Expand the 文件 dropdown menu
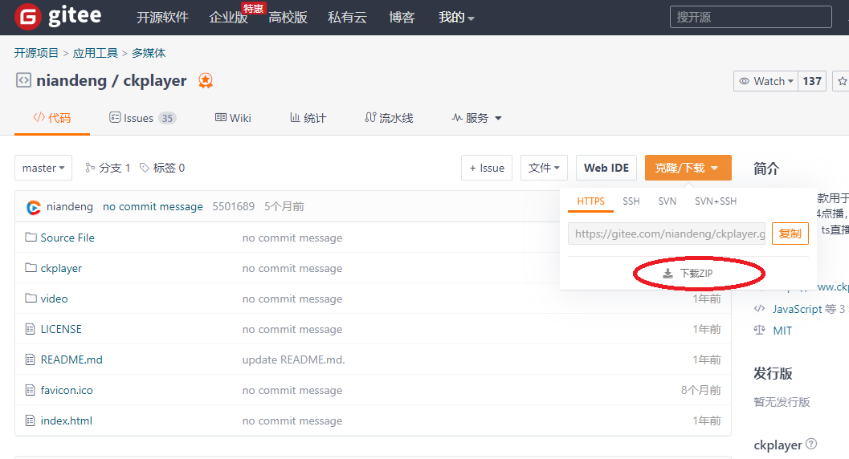 544,168
